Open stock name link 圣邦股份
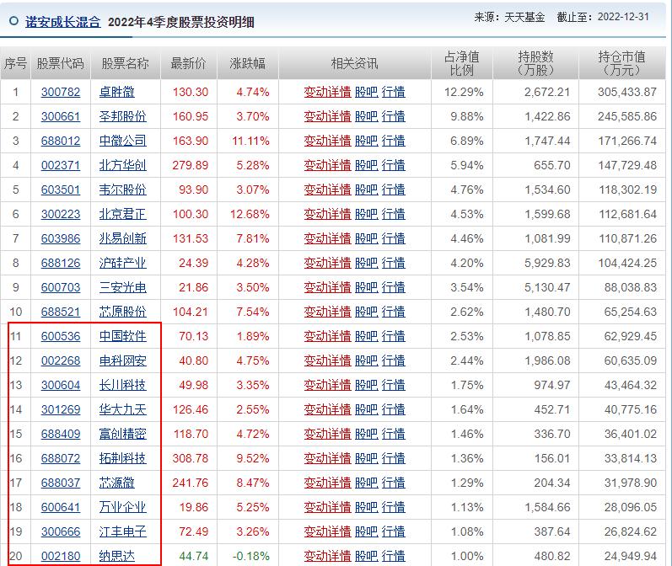 (x=122, y=116)
